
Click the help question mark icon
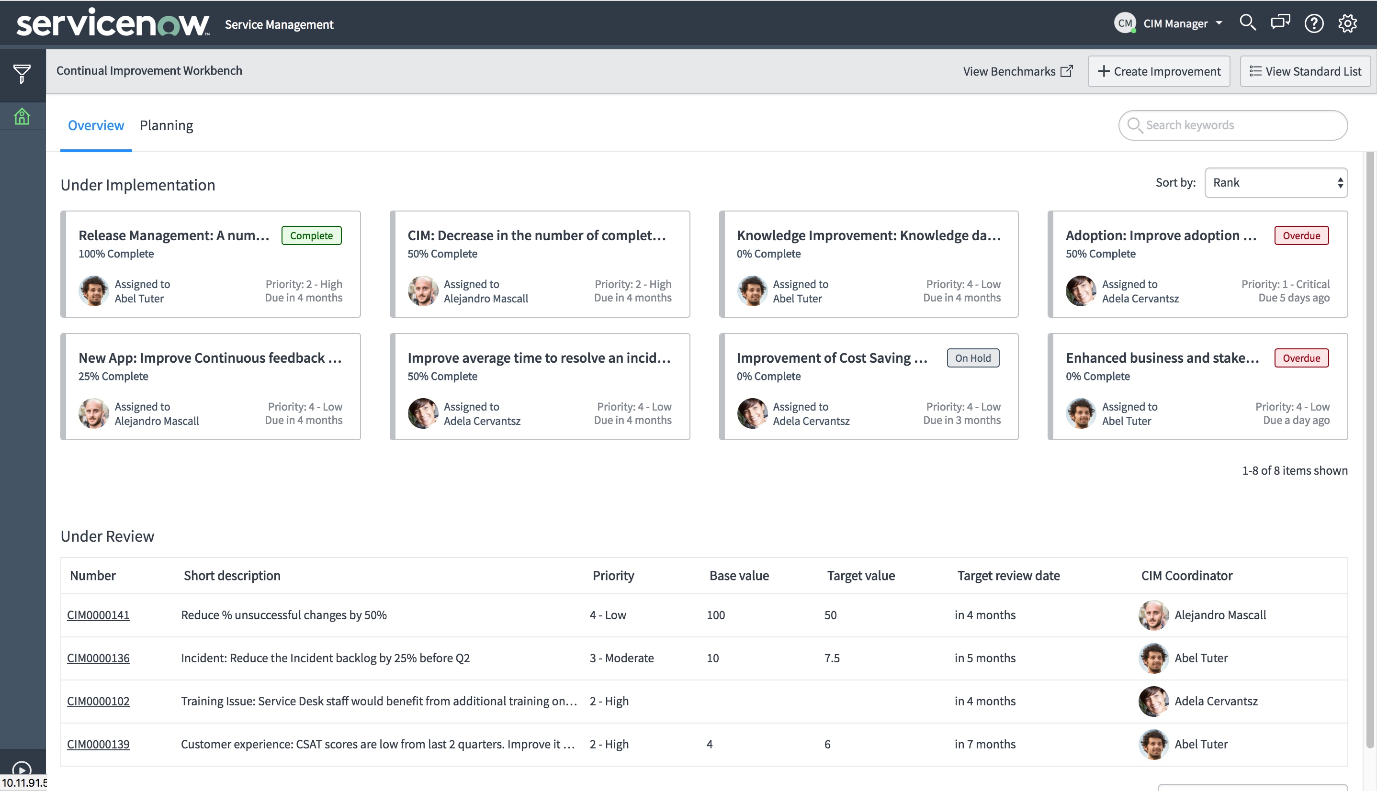[x=1314, y=23]
